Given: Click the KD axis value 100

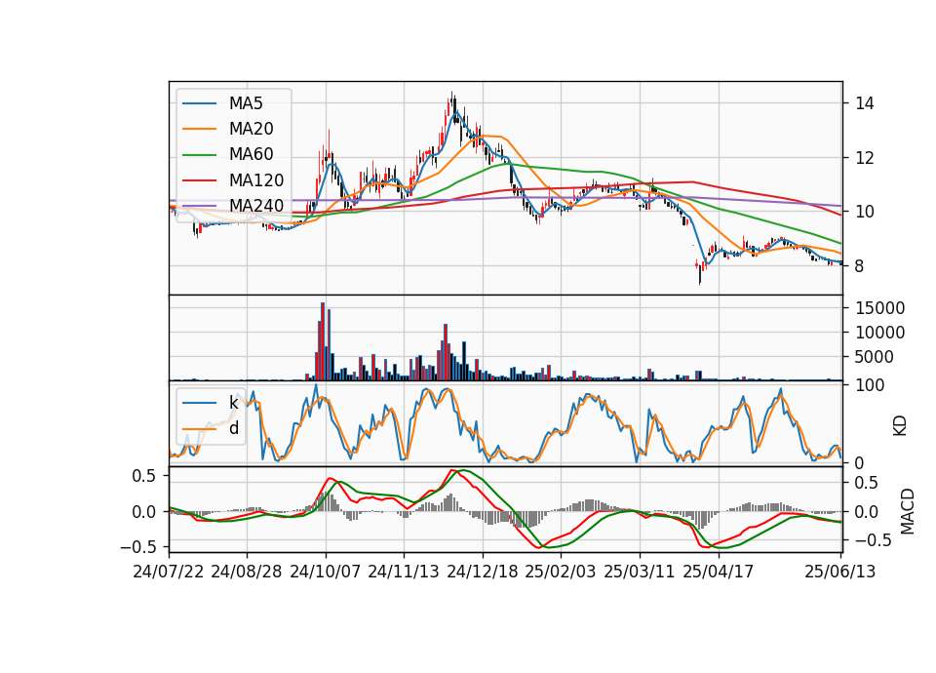Looking at the screenshot, I should (x=870, y=385).
